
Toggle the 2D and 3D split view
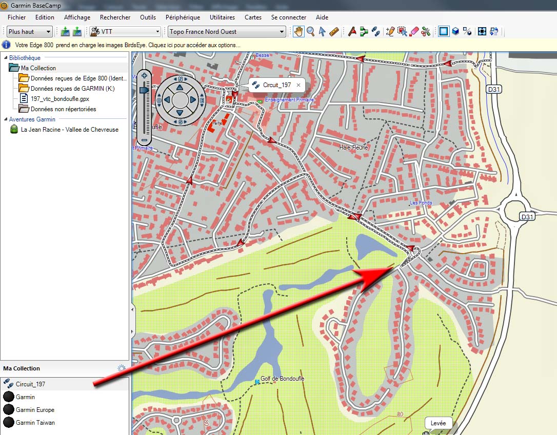(467, 32)
